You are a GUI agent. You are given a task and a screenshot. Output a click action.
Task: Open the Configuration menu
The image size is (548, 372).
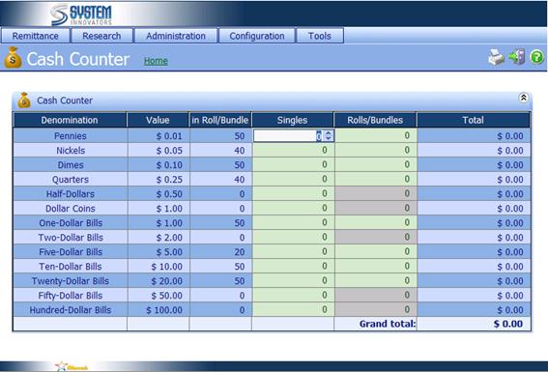(257, 36)
